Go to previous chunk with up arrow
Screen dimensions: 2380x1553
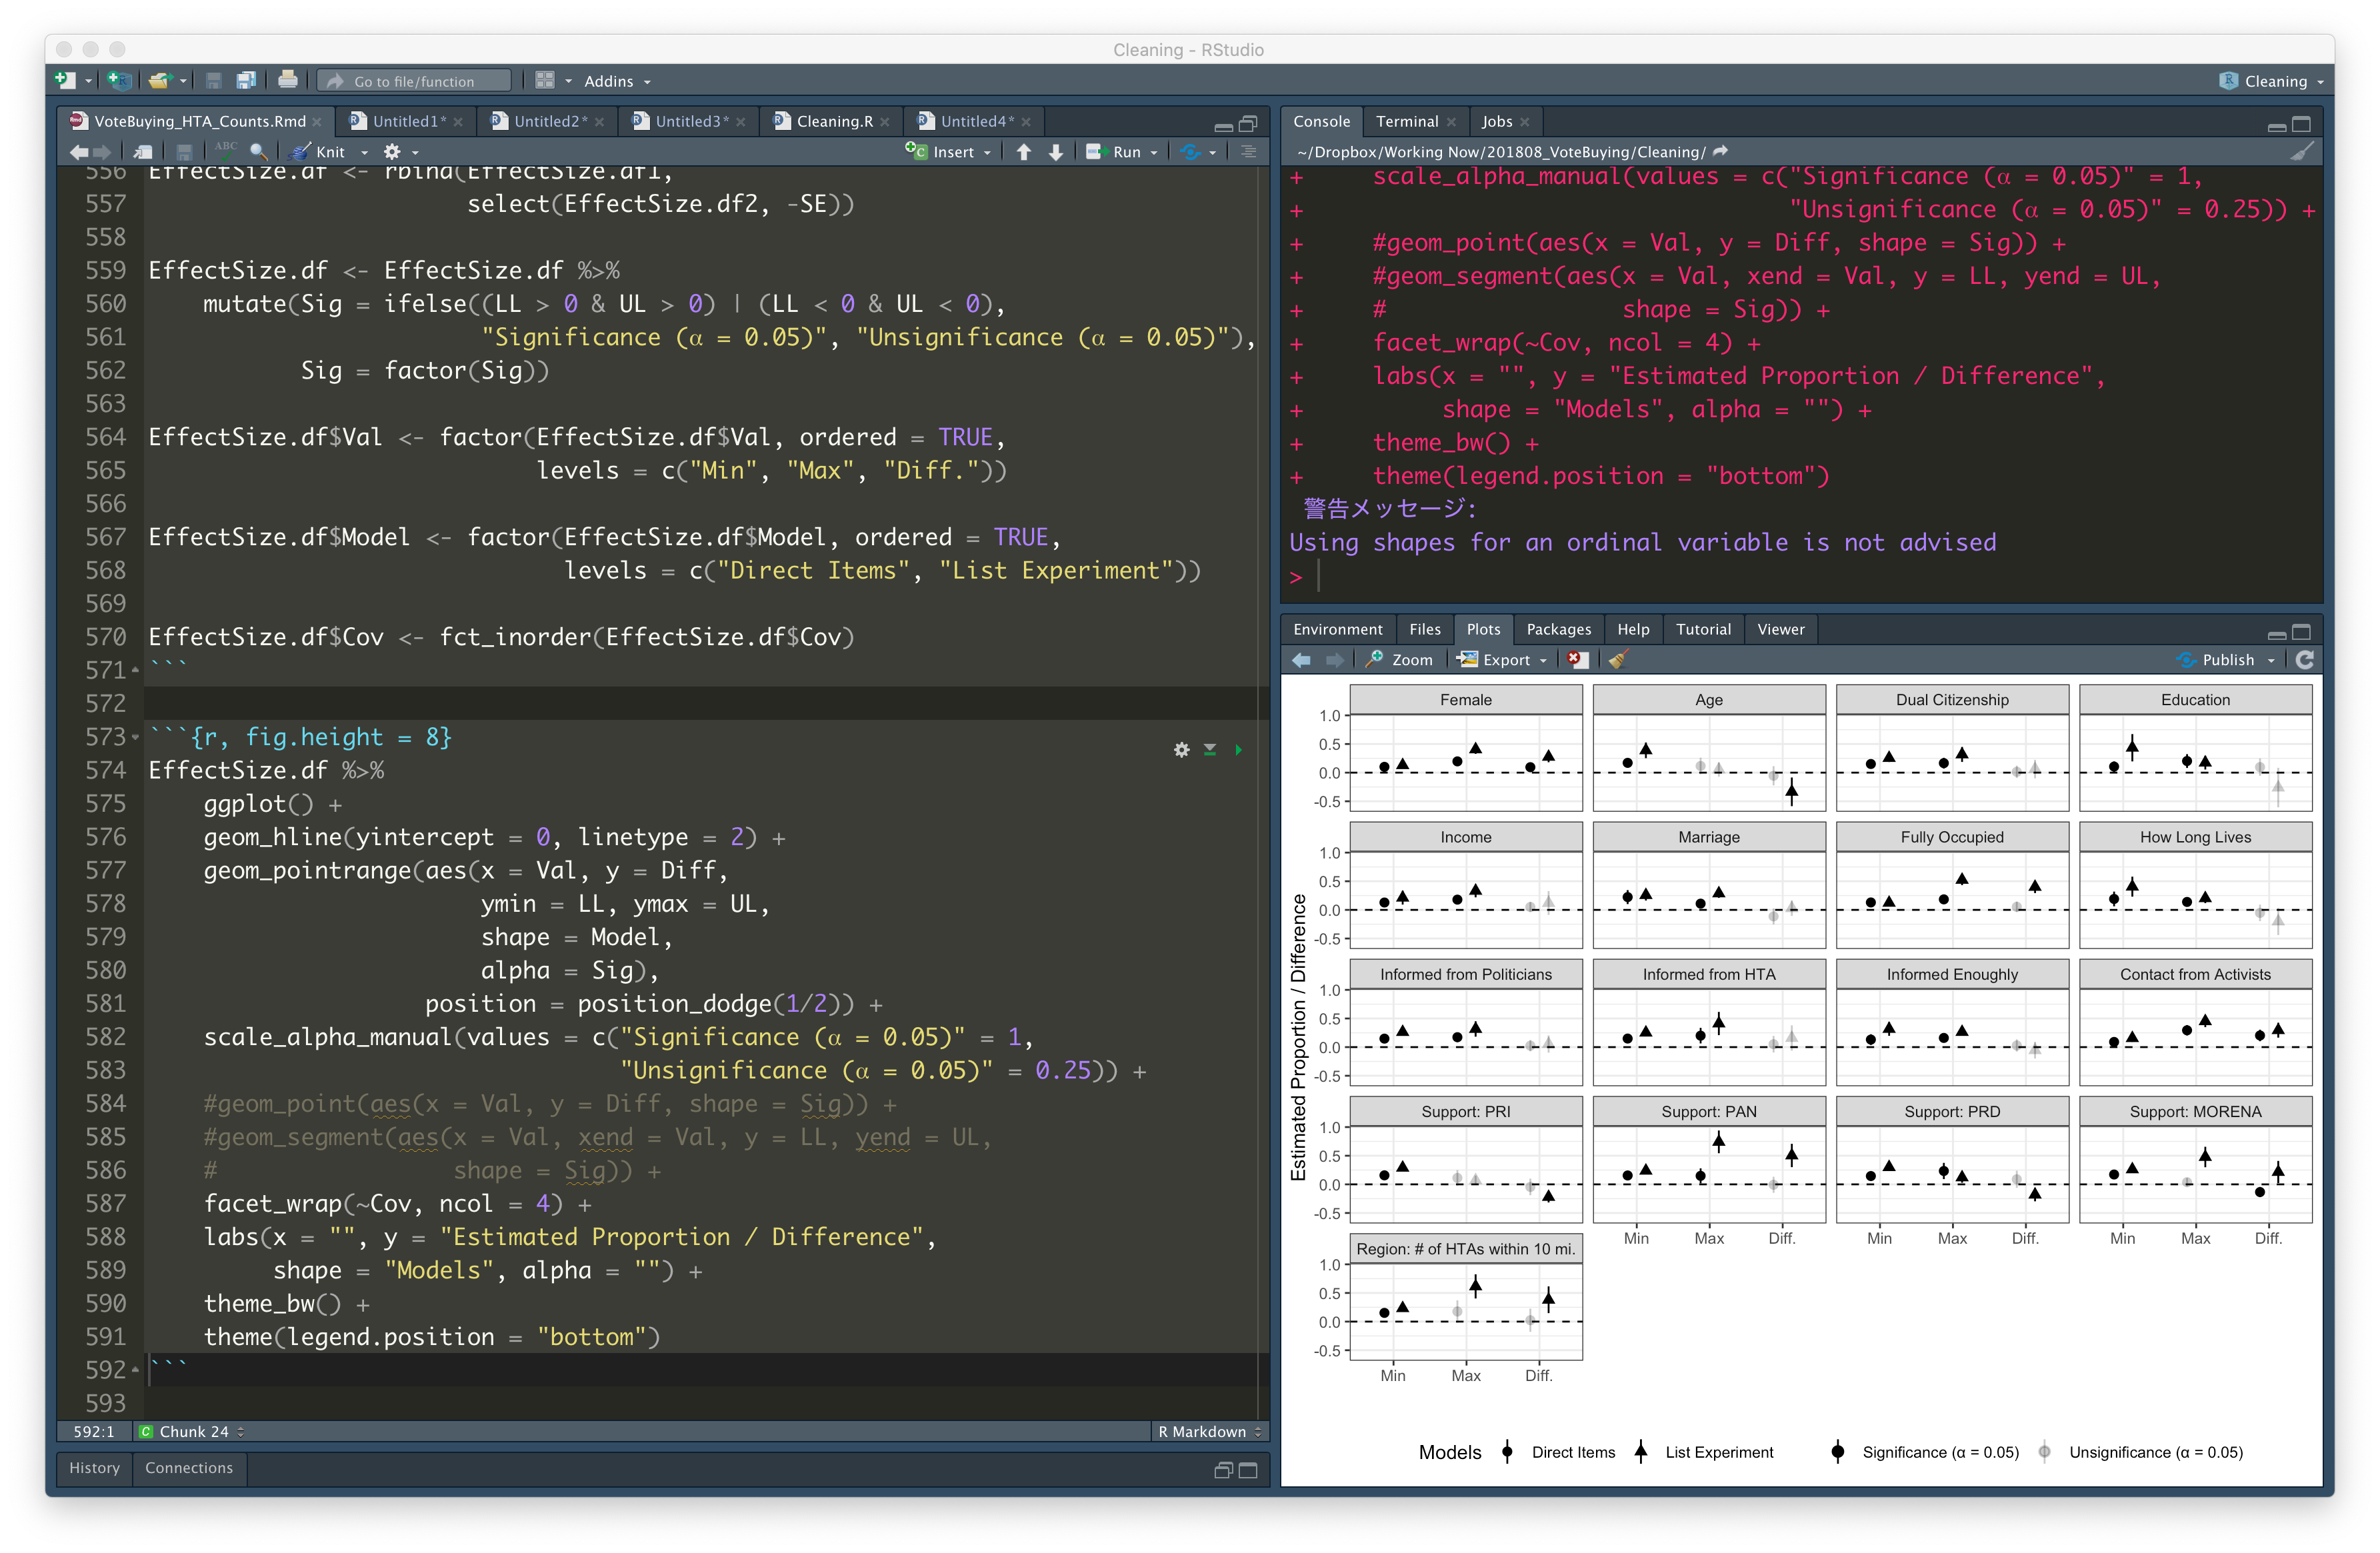(x=1024, y=152)
